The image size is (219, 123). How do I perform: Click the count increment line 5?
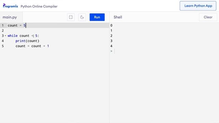coord(32,46)
